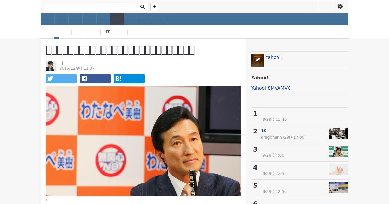Screen dimensions: 389x204
Task: Select the IT sub-category tab
Action: point(108,32)
